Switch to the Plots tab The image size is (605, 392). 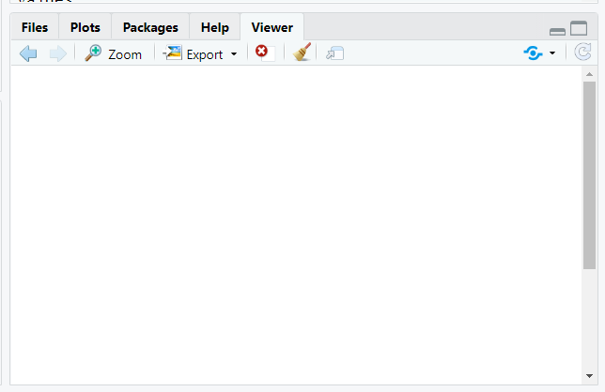click(85, 27)
